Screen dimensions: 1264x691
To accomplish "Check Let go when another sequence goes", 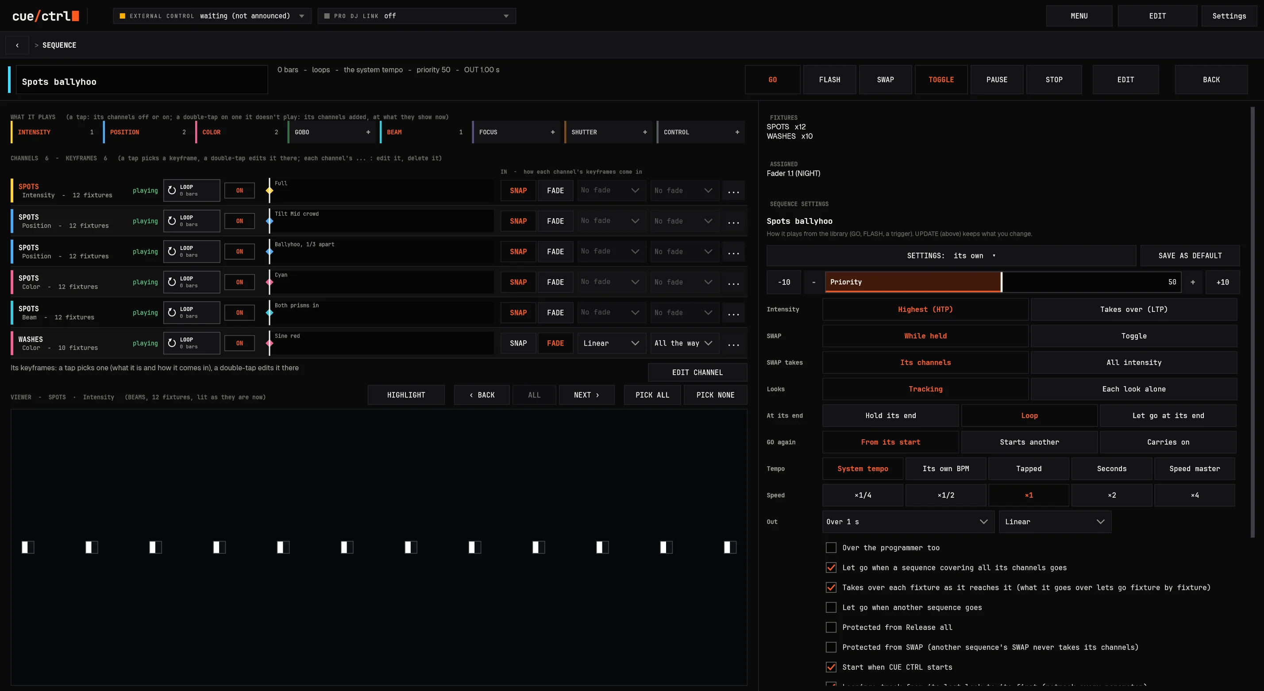I will pos(831,607).
